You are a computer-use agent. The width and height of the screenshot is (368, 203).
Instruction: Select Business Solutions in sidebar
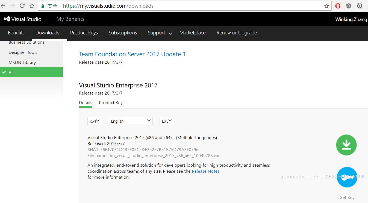[x=27, y=42]
